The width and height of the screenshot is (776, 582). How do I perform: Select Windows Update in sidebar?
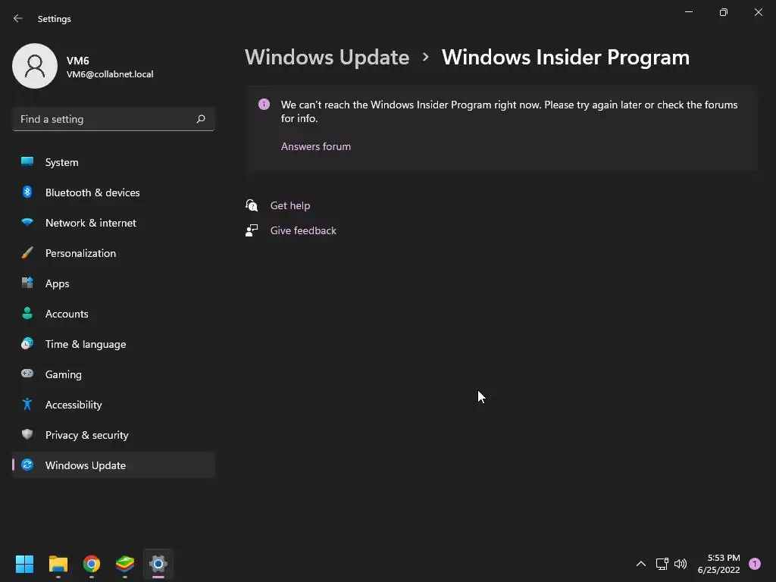click(x=114, y=465)
